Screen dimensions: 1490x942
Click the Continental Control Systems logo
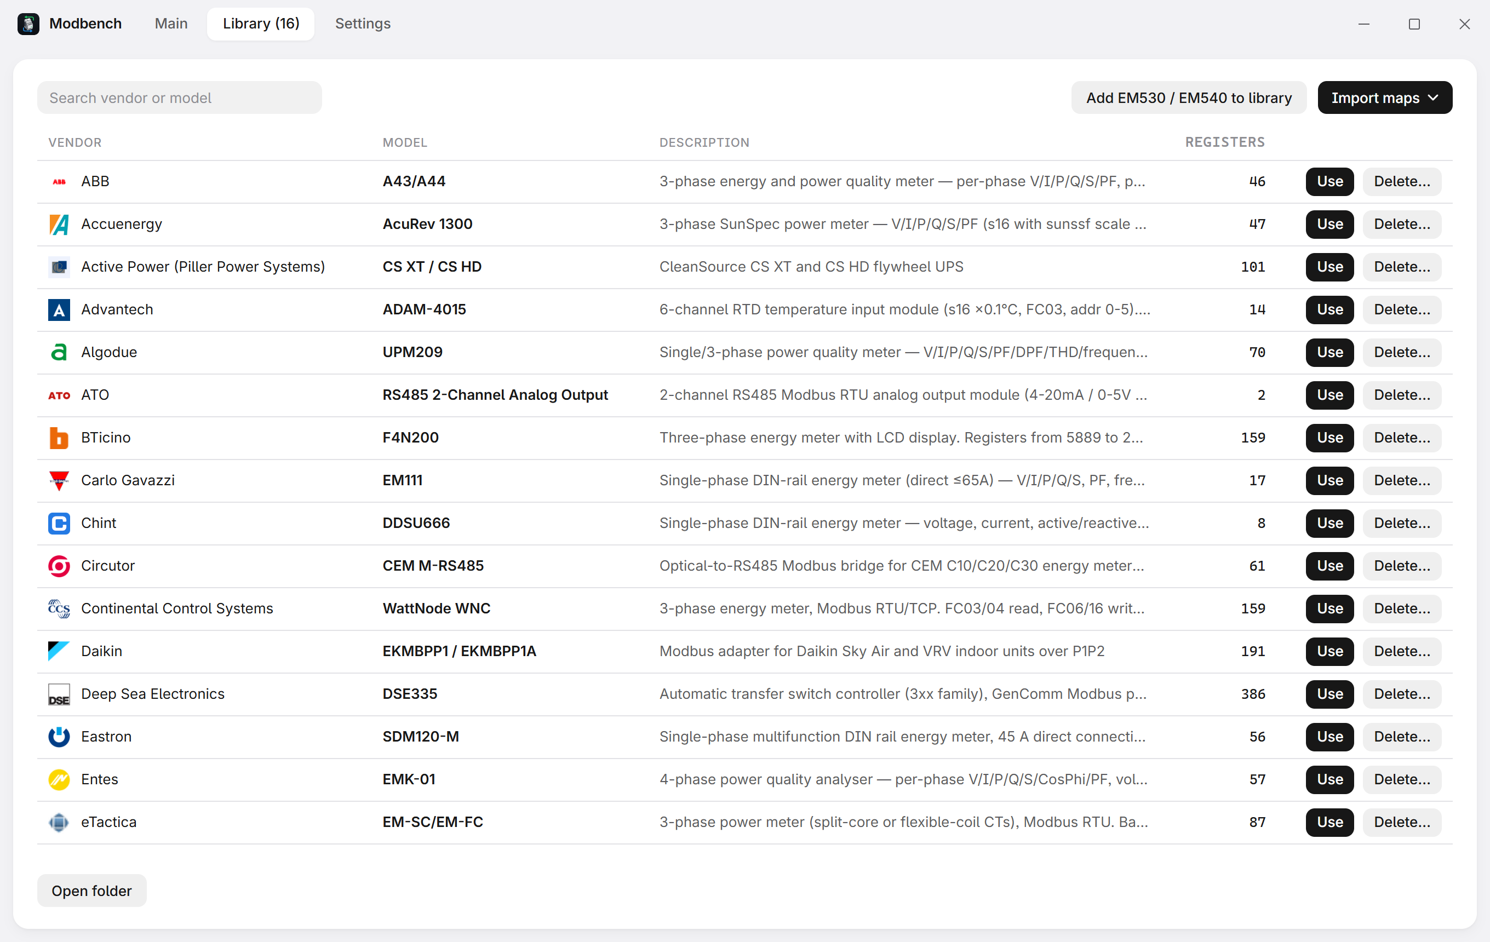click(x=59, y=608)
